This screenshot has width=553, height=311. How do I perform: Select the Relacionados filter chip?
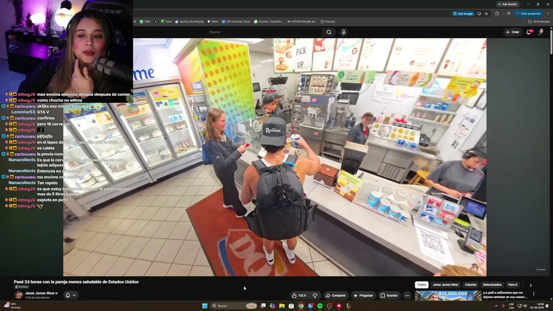coord(492,285)
